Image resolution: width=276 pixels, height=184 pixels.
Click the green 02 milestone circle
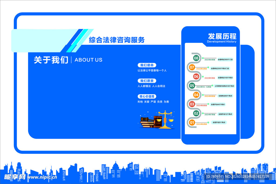tap(196, 113)
